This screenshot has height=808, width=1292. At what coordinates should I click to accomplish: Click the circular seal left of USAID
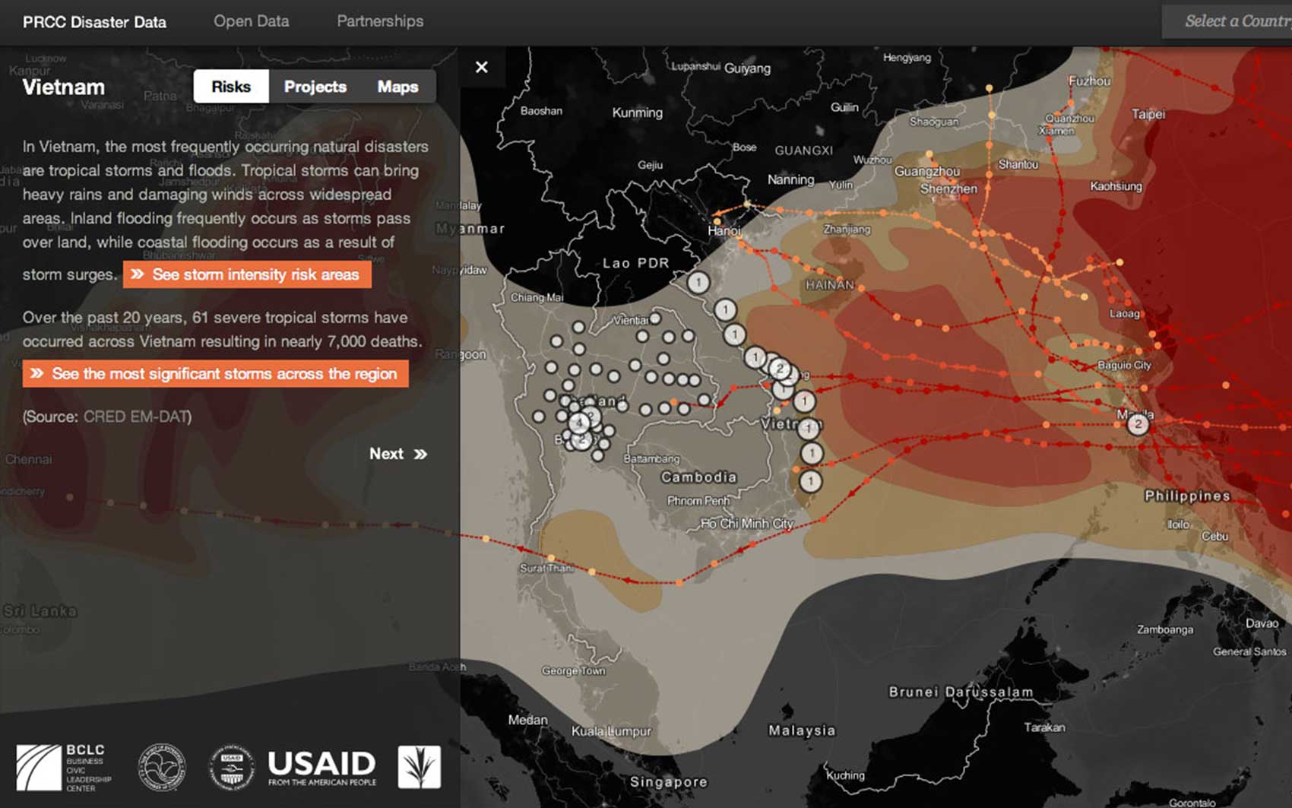coord(232,767)
